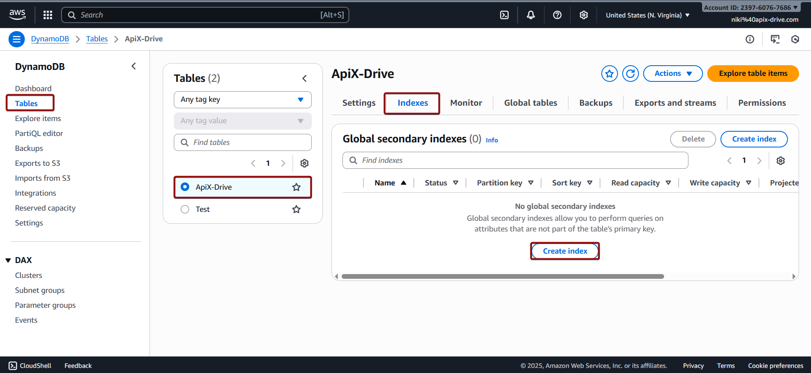Switch to the Backups tab
Screen dimensions: 811x373
[x=595, y=103]
